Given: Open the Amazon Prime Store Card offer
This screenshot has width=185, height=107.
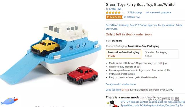Looking at the screenshot, I should (x=144, y=27).
